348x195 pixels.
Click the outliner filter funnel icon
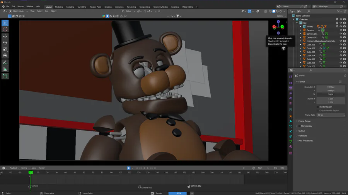click(x=338, y=11)
